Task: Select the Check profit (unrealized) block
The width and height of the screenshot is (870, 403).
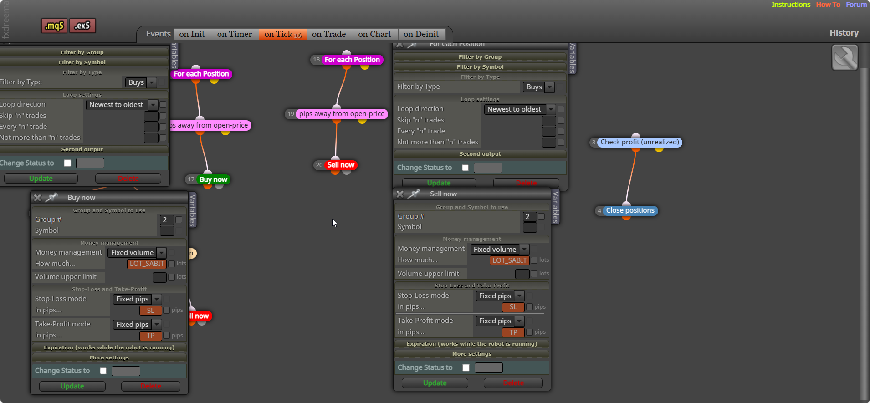Action: (x=640, y=142)
